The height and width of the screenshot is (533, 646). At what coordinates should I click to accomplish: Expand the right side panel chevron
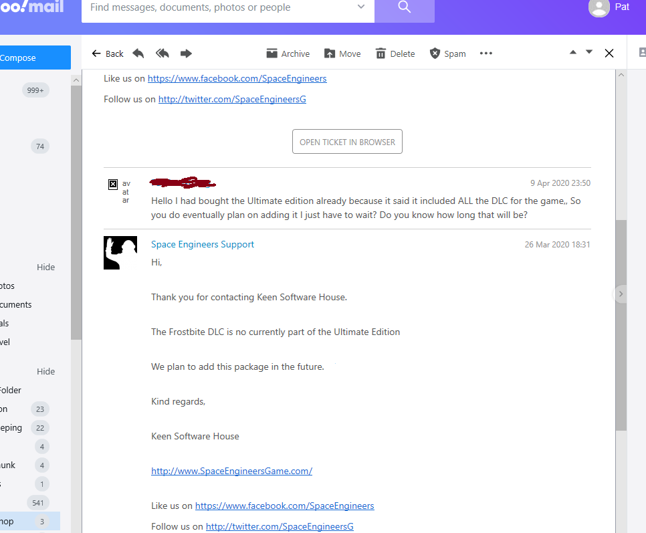621,294
